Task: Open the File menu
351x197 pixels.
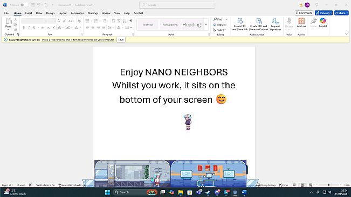Action: pyautogui.click(x=6, y=13)
